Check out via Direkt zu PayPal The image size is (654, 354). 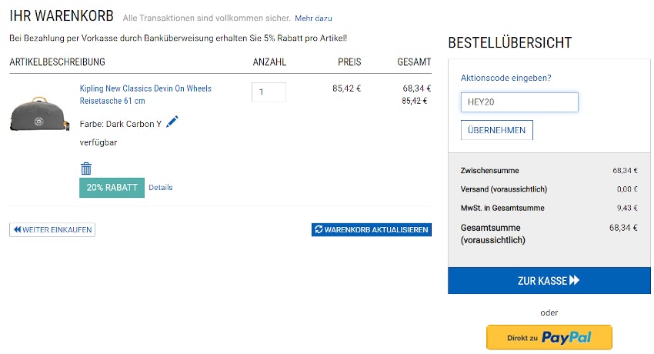tap(549, 337)
